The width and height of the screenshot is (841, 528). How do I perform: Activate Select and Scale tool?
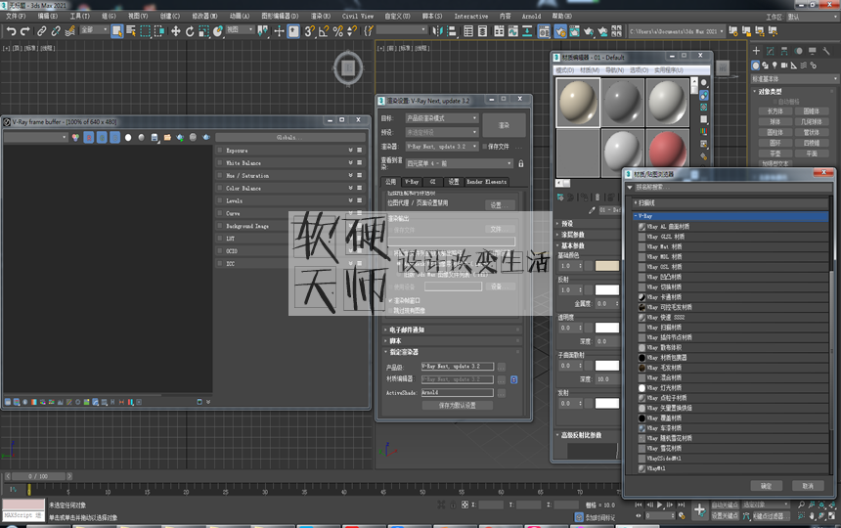(x=203, y=31)
